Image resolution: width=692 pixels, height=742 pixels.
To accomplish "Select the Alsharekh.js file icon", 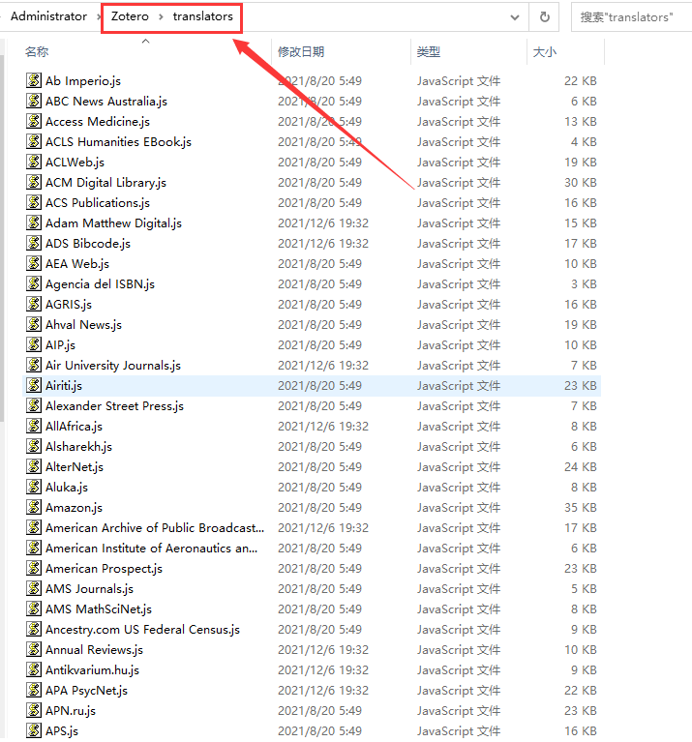I will (x=34, y=447).
